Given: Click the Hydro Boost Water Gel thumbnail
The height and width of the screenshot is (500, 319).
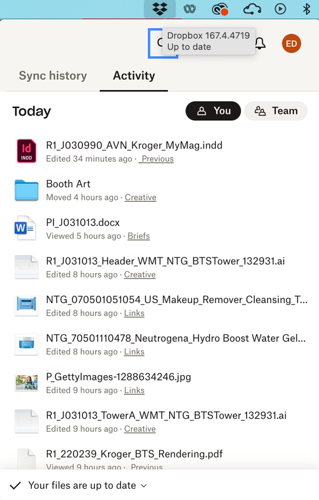Looking at the screenshot, I should tap(26, 344).
